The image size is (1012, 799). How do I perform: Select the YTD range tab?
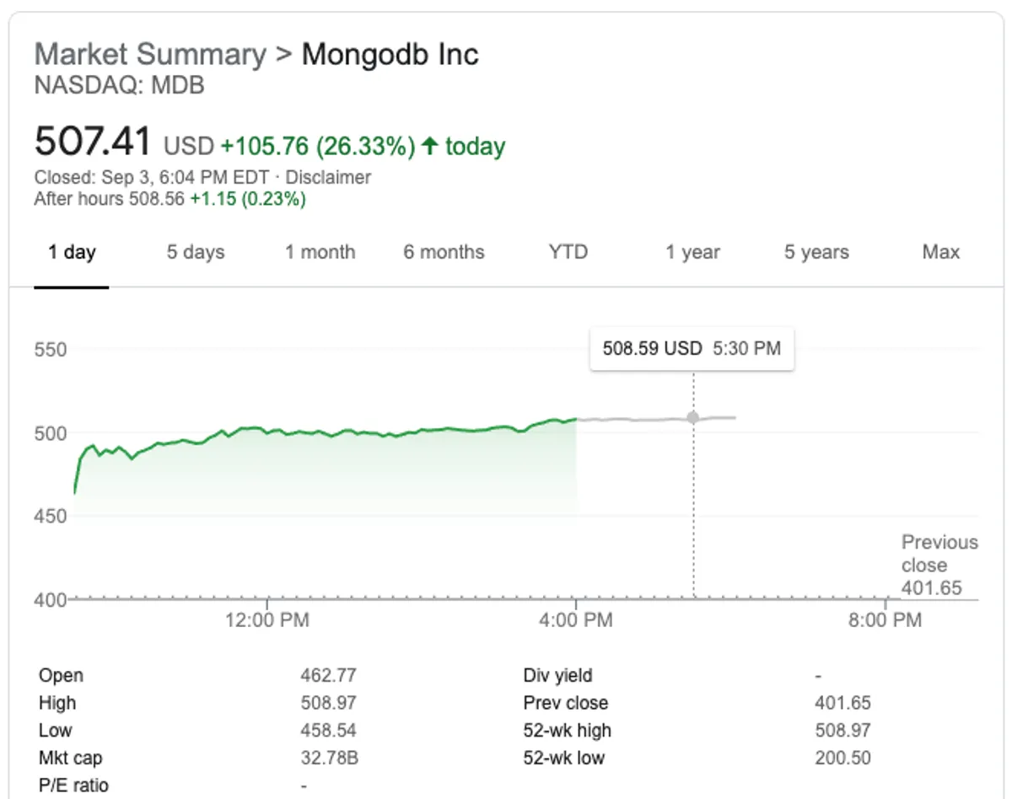[568, 252]
